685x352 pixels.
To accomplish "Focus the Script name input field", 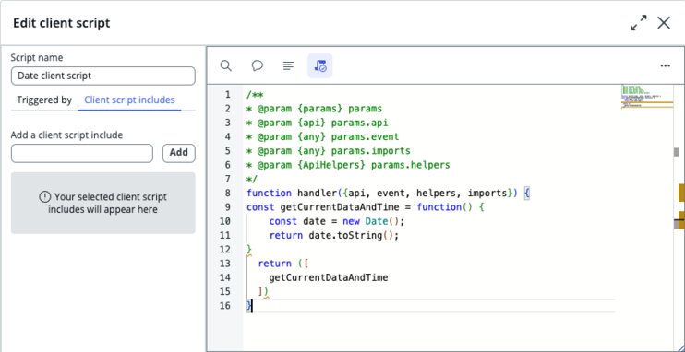I will 103,76.
